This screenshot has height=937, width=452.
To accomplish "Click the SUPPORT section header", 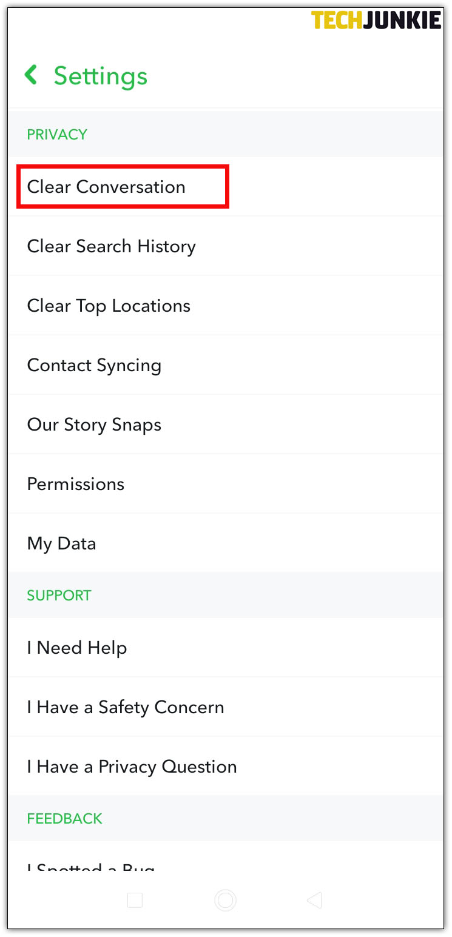I will [x=59, y=595].
